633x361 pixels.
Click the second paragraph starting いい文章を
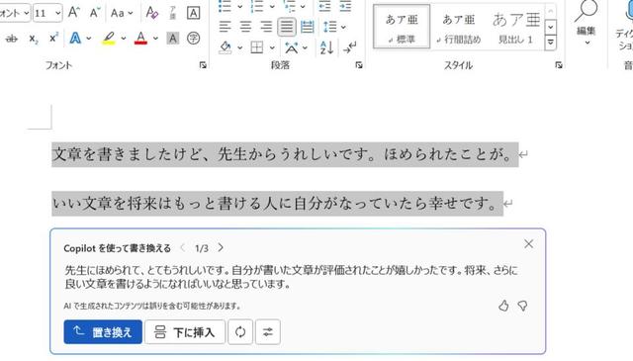(x=278, y=203)
